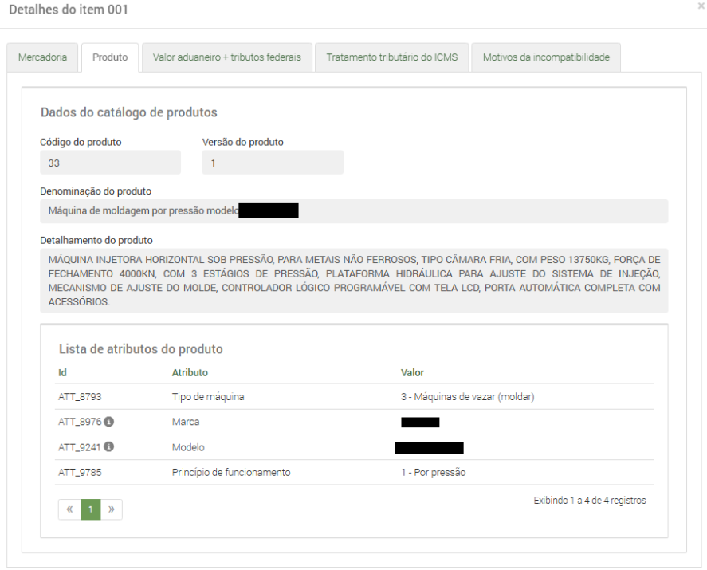The height and width of the screenshot is (570, 707).
Task: Click the info icon next to ATT_8976
Action: (109, 422)
